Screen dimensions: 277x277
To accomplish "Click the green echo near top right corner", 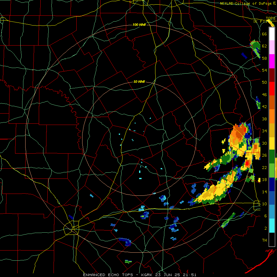I will [255, 46].
